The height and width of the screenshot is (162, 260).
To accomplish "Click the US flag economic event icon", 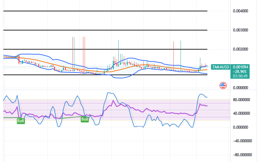I will click(223, 86).
